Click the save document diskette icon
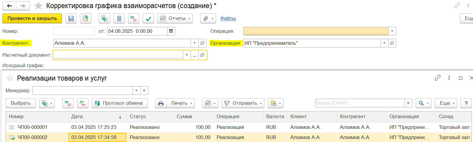This screenshot has width=473, height=142. pos(71,18)
